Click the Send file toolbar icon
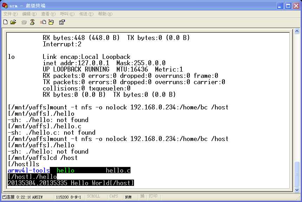The width and height of the screenshot is (302, 202). point(43,22)
